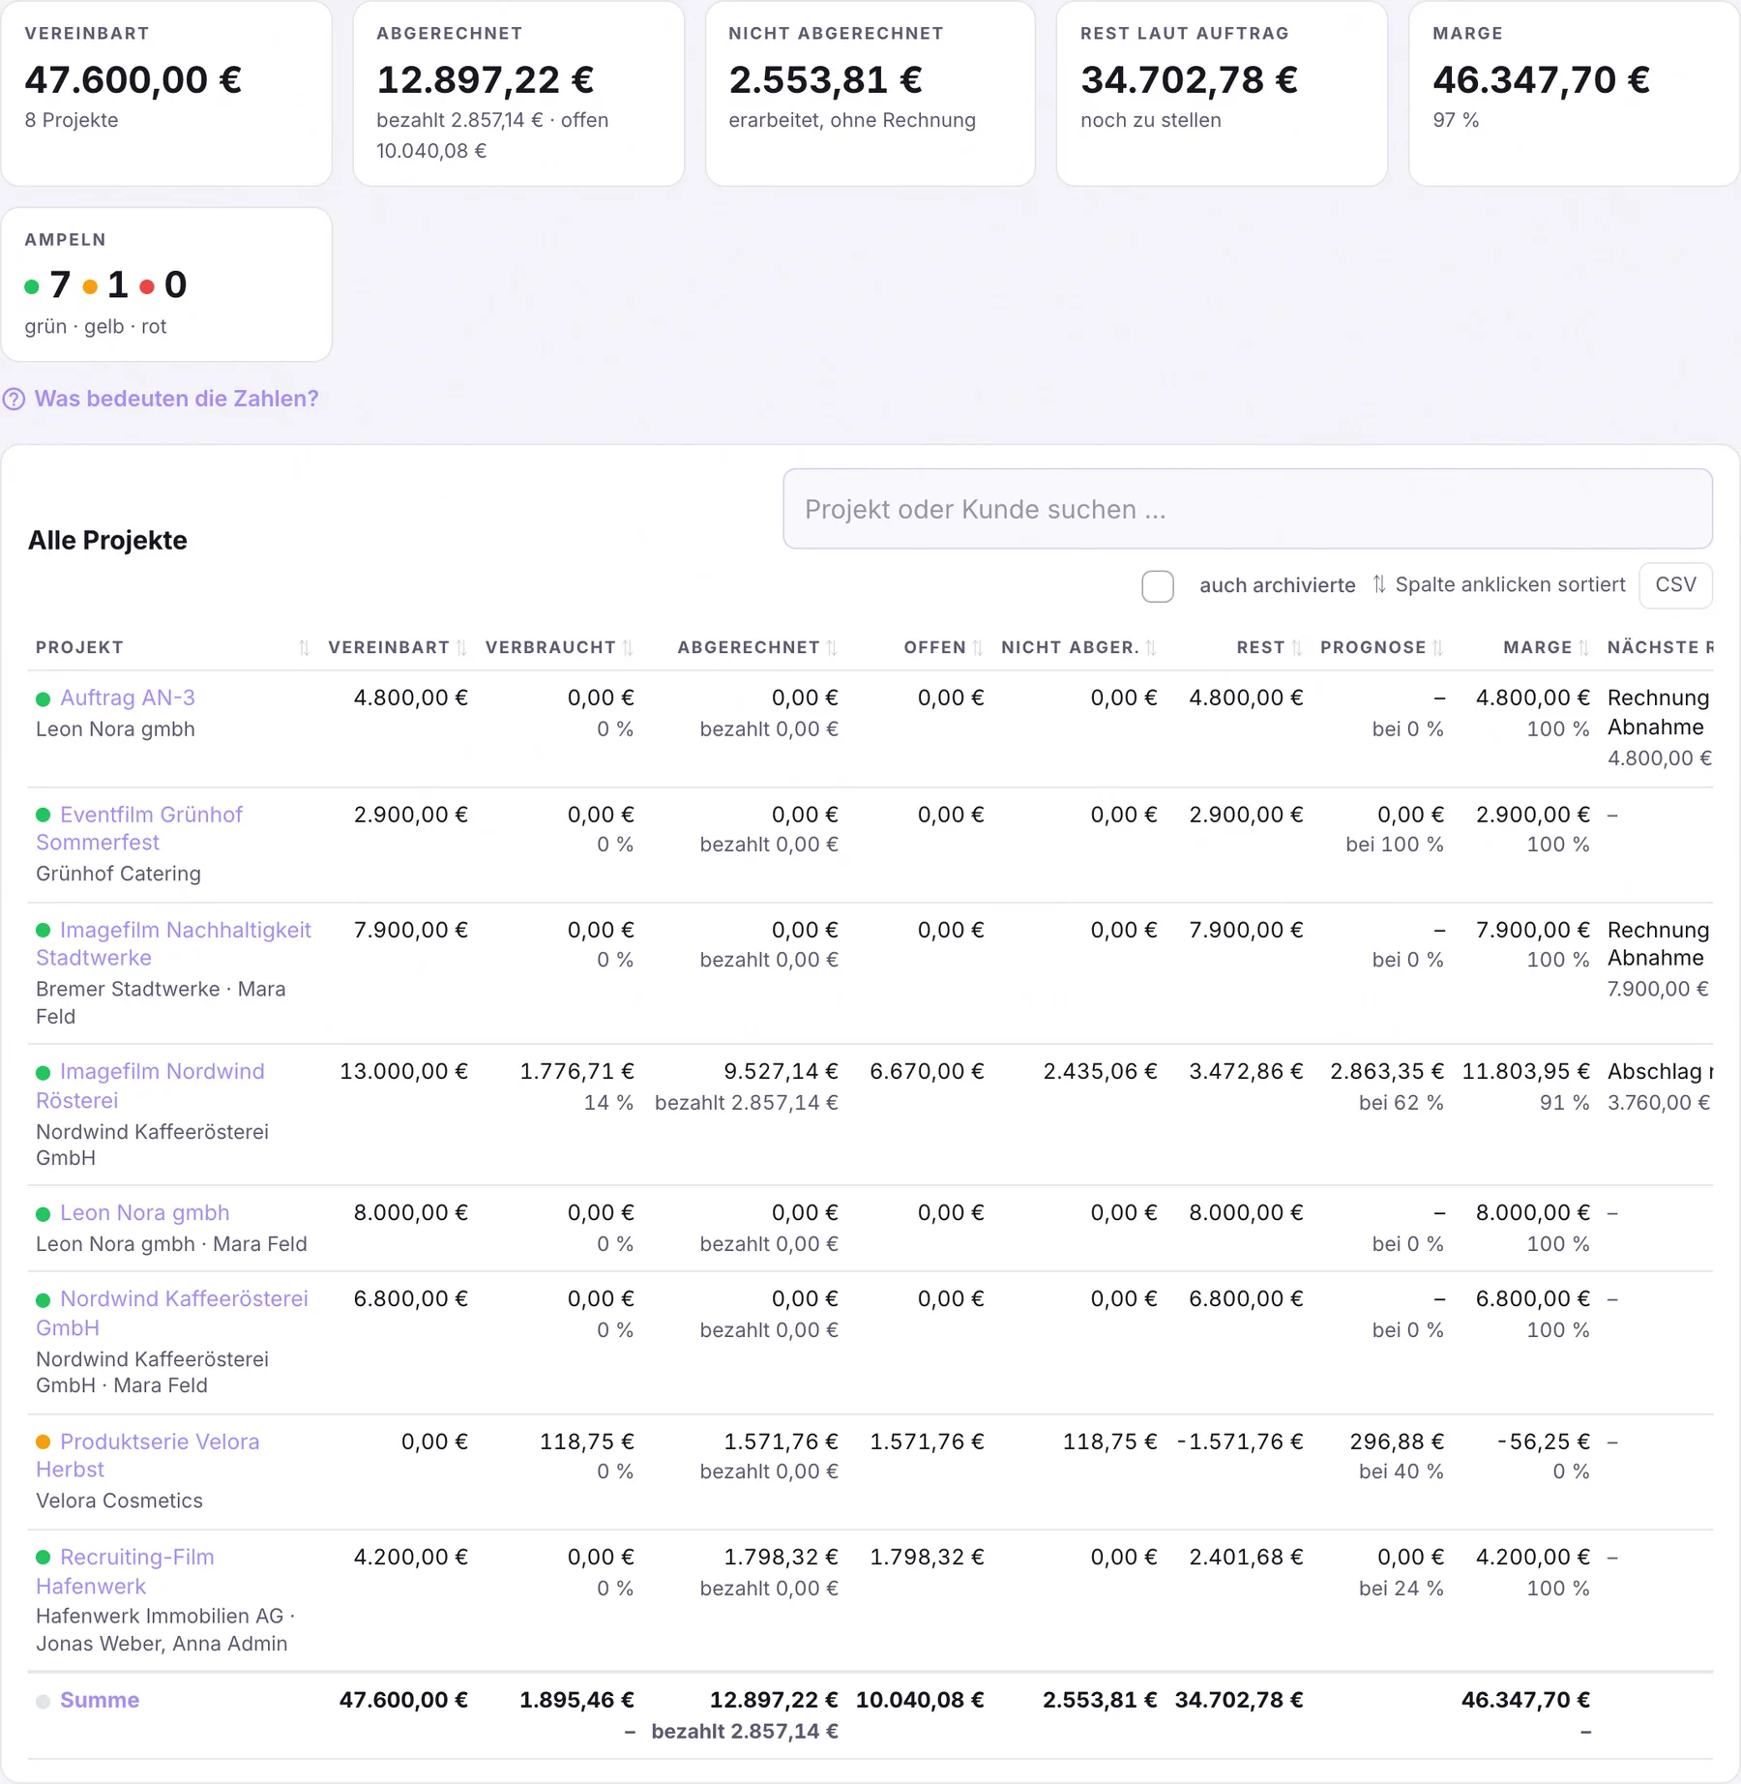Viewport: 1741px width, 1784px height.
Task: Click red dot in the Ampeln card
Action: [147, 286]
